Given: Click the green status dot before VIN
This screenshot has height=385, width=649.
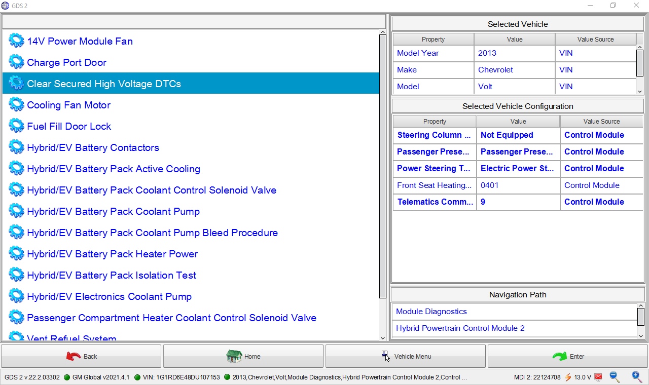Looking at the screenshot, I should [x=137, y=377].
